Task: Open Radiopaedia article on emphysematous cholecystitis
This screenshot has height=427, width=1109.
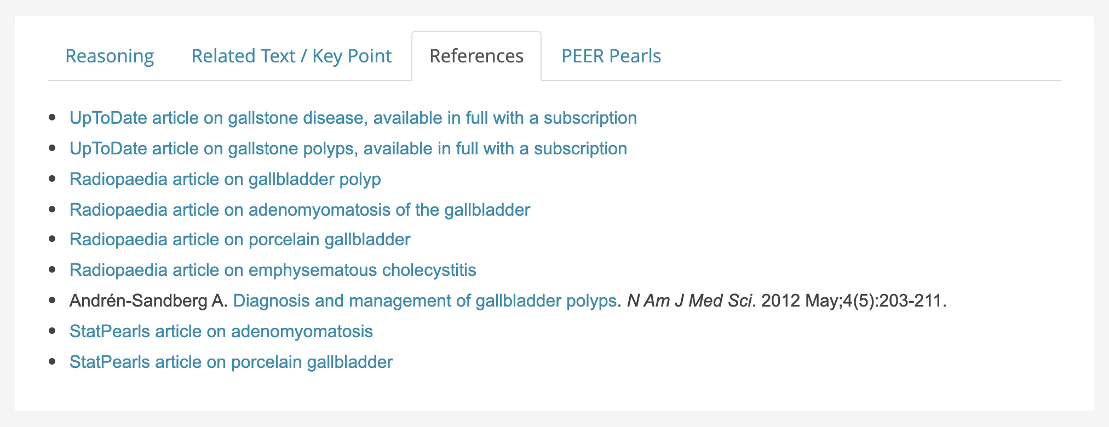Action: (273, 270)
